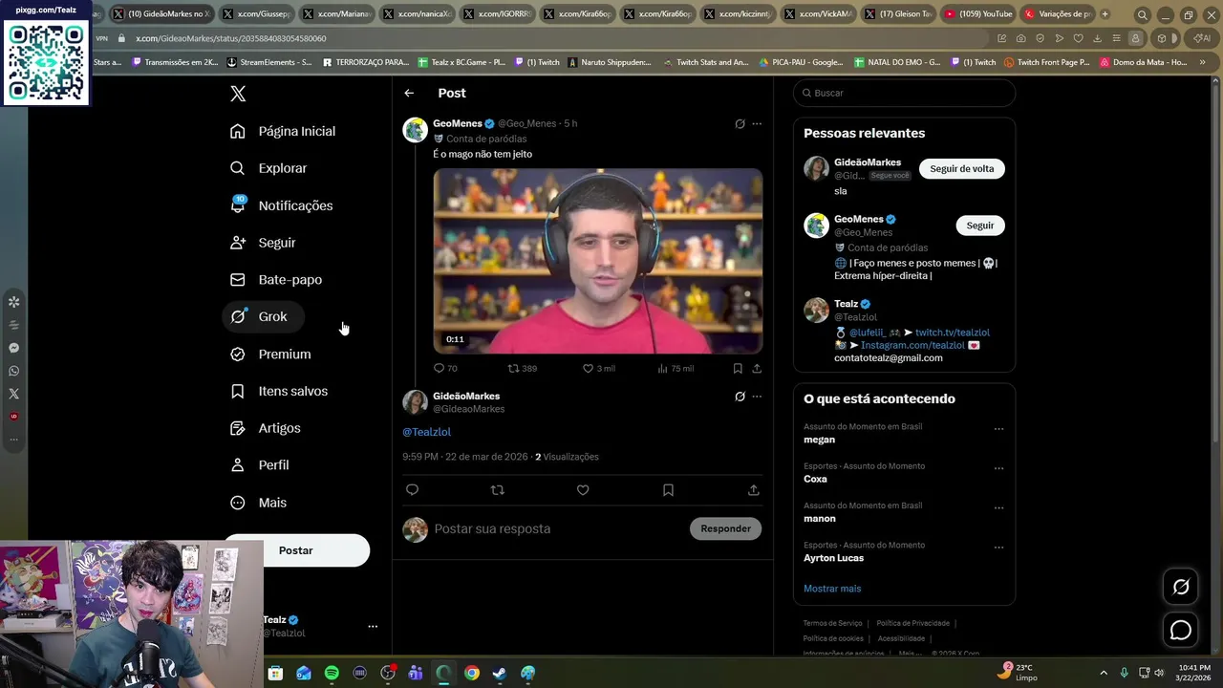1223x688 pixels.
Task: Open options for Coxa trend
Action: point(998,468)
